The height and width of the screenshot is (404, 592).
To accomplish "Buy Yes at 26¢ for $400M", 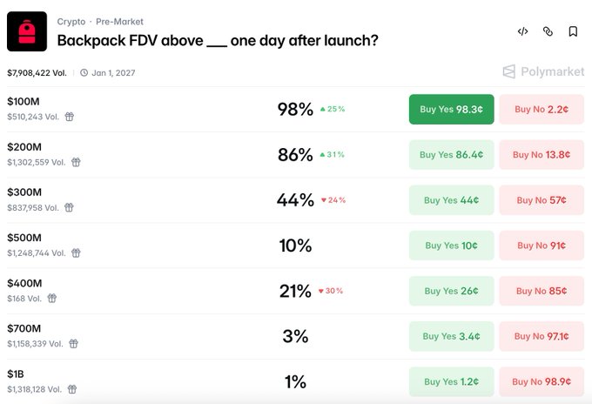I will (451, 291).
